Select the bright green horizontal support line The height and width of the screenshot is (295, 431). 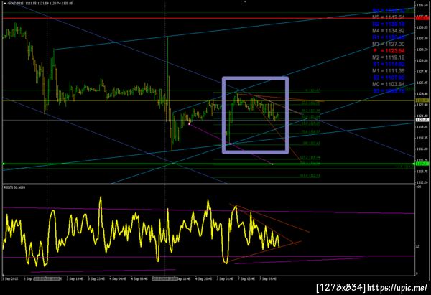209,164
